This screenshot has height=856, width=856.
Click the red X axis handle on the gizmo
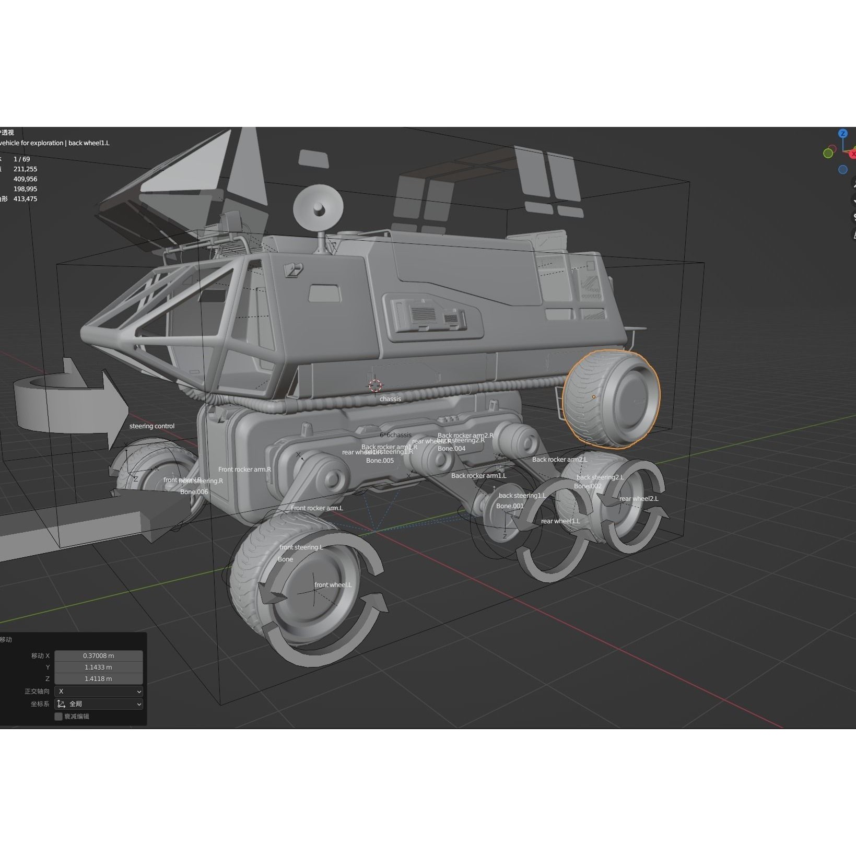853,154
